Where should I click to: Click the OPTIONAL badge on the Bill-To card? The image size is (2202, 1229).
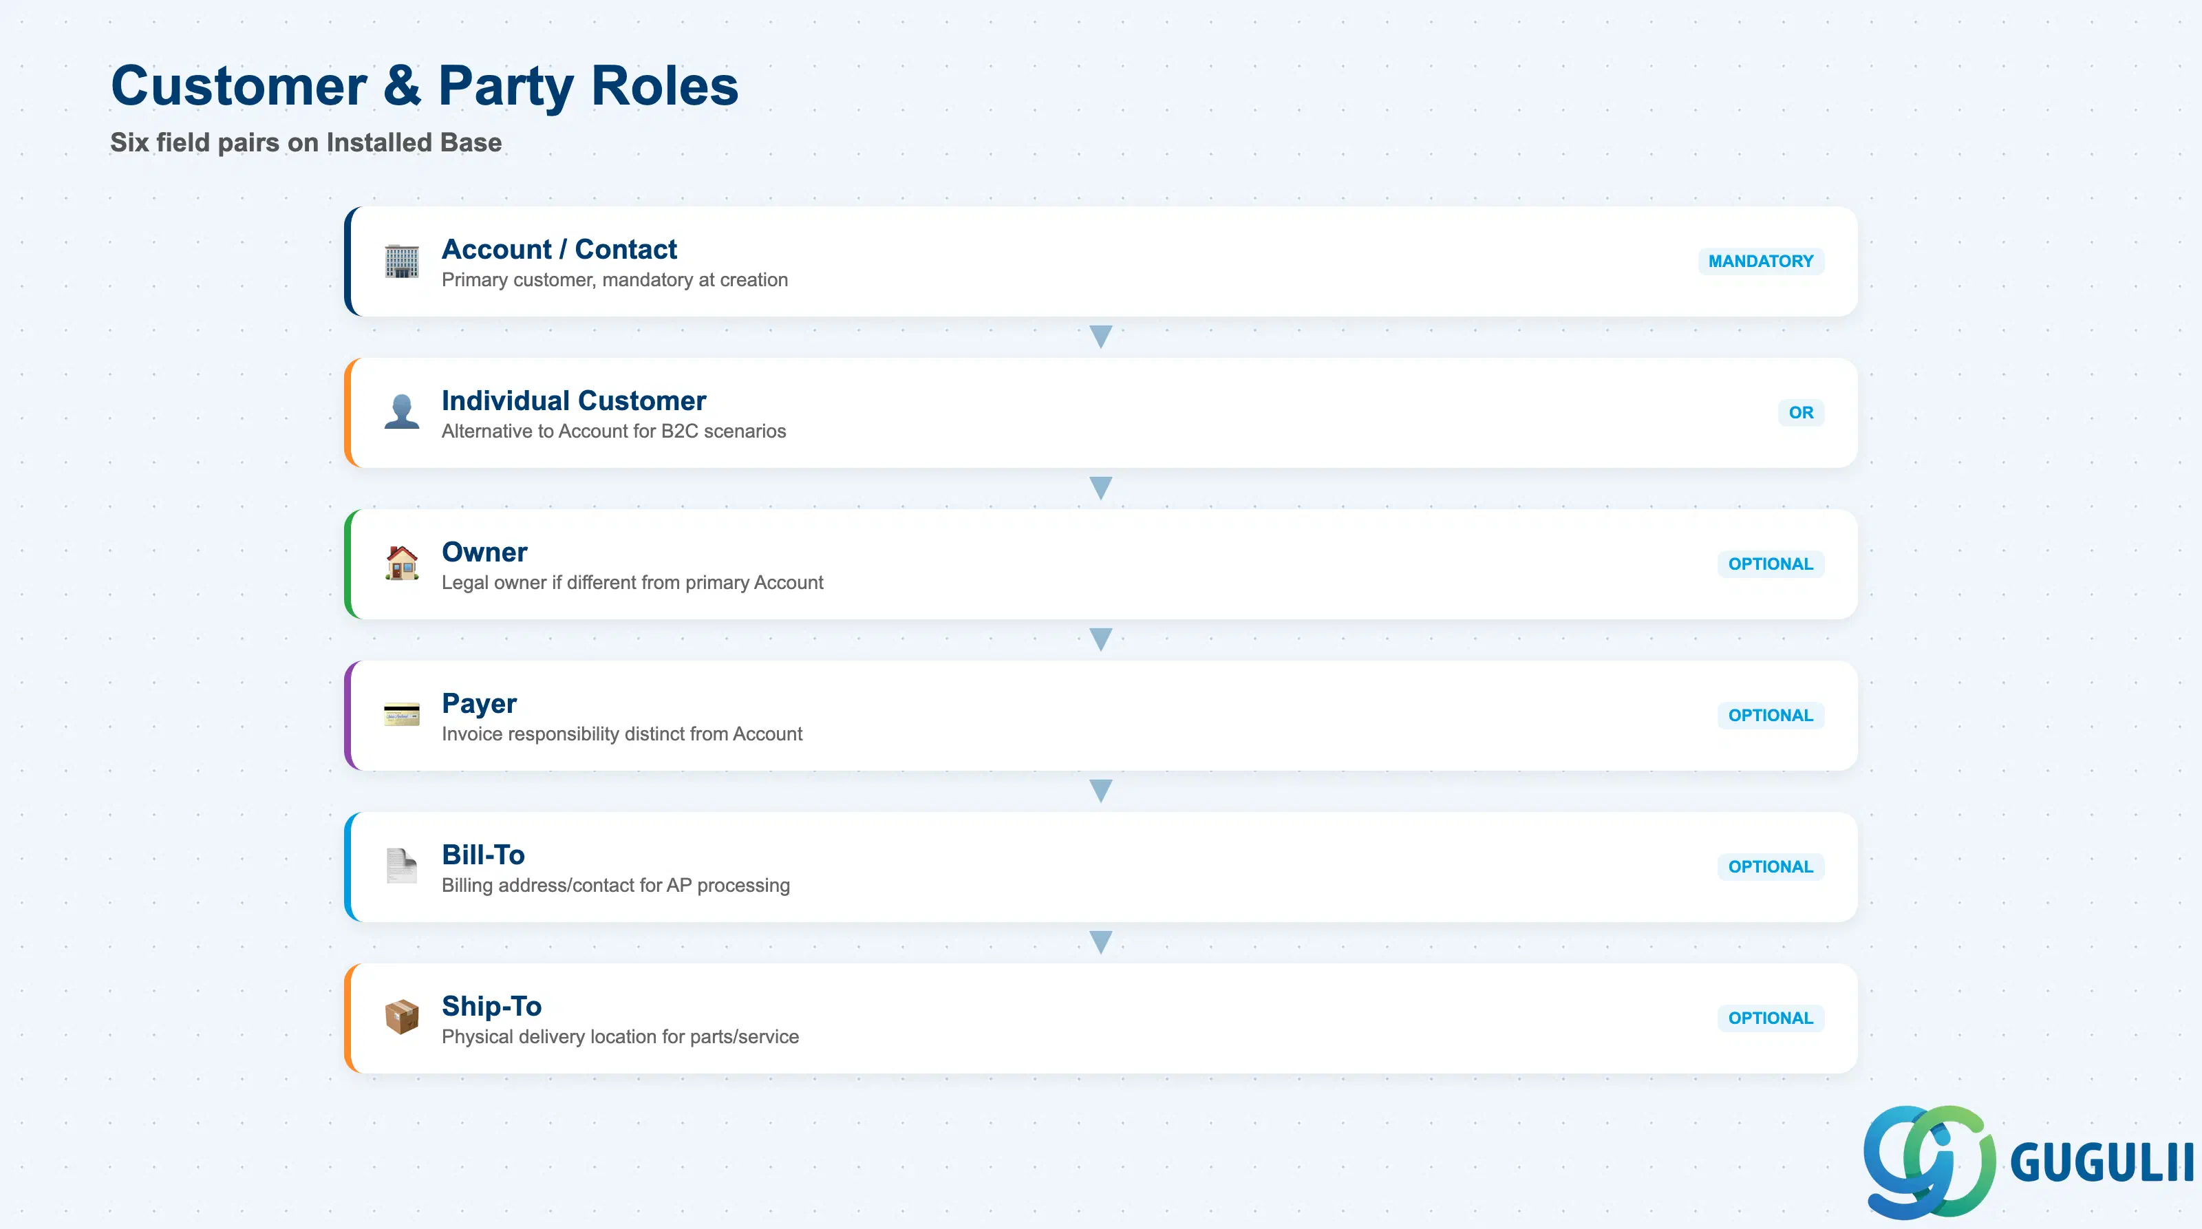pos(1771,866)
